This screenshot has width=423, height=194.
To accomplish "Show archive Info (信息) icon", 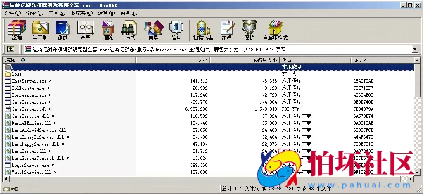I will 176,30.
